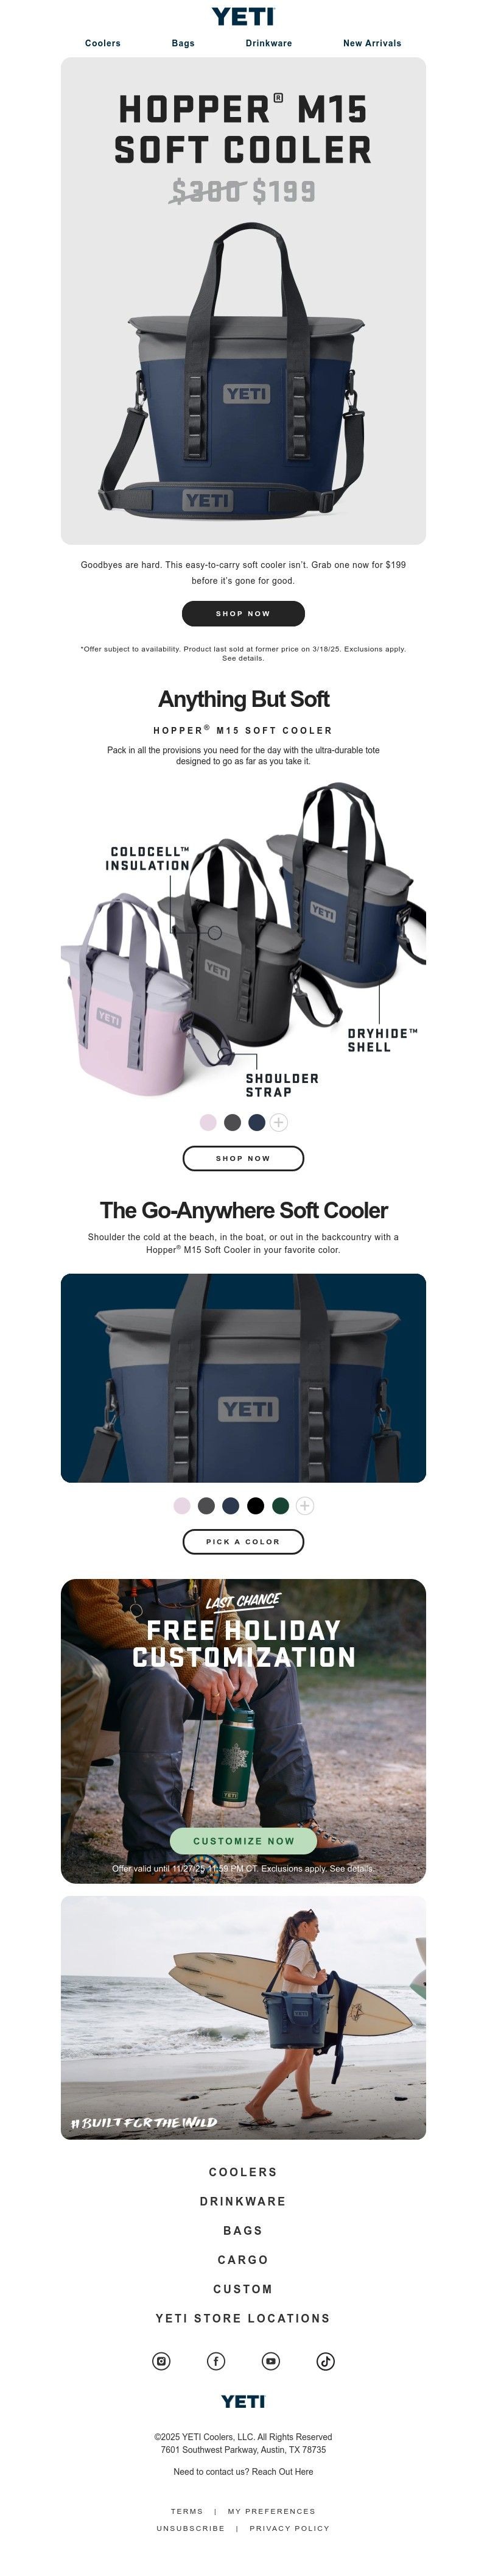Click the black Shop Now button

coord(243,613)
